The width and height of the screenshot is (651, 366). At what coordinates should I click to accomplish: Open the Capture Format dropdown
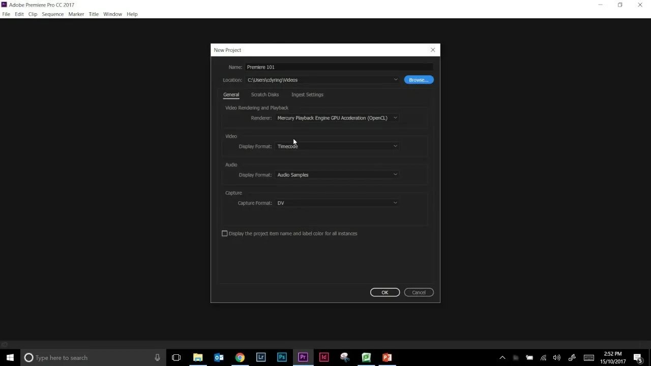point(337,203)
